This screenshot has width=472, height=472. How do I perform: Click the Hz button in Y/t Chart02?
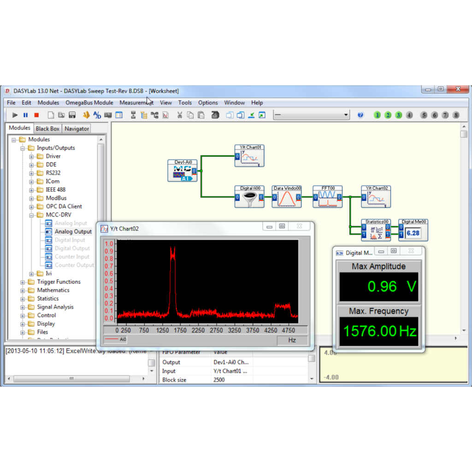292,340
